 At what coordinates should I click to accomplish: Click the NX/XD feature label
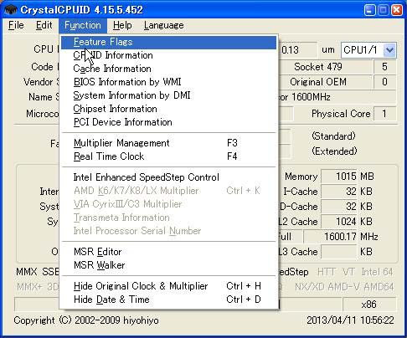[x=310, y=287]
